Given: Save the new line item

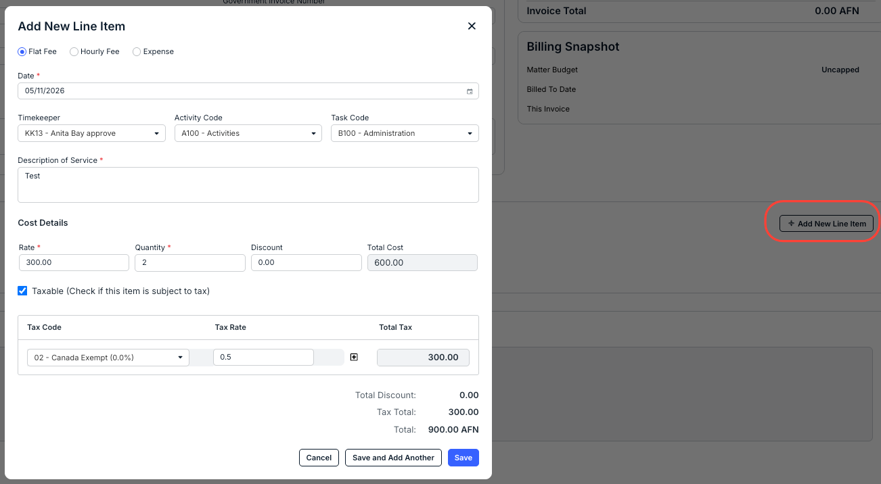Looking at the screenshot, I should pyautogui.click(x=464, y=458).
